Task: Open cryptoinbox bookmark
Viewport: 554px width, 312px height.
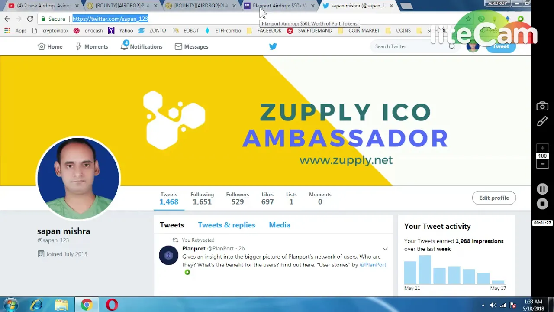Action: tap(50, 30)
